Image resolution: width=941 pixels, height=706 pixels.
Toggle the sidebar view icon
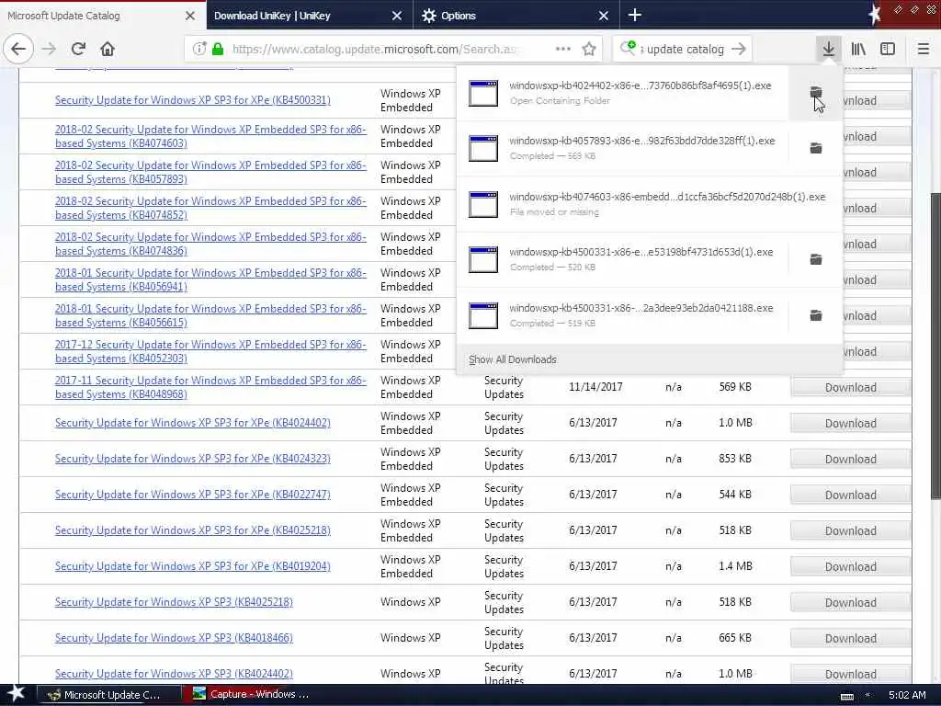pyautogui.click(x=888, y=50)
